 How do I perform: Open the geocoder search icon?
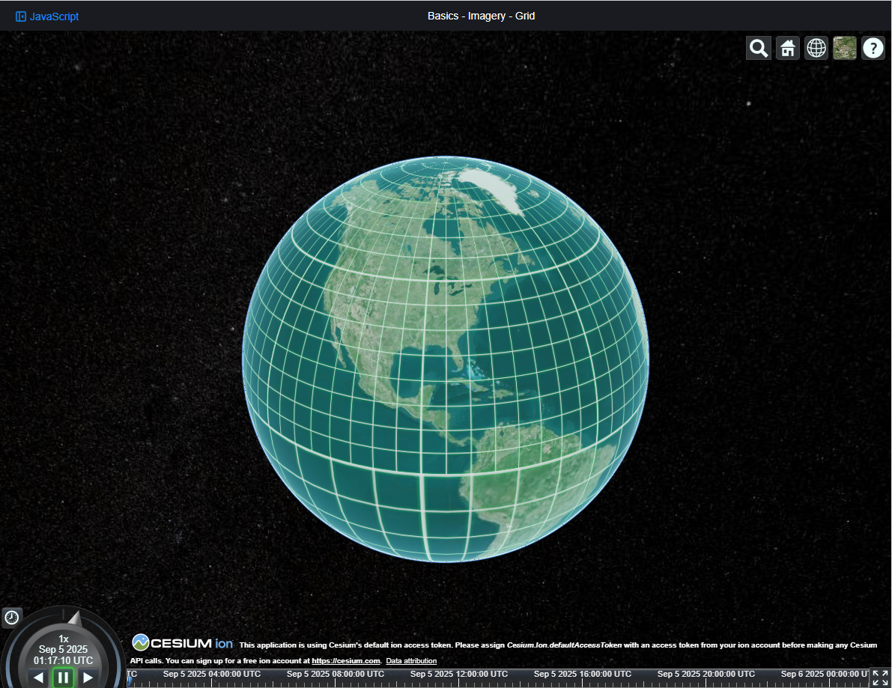[x=759, y=49]
